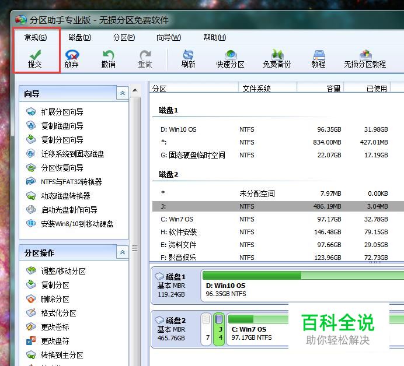Image resolution: width=404 pixels, height=366 pixels.
Task: Select E: 资料文件 partition row
Action: [x=278, y=245]
